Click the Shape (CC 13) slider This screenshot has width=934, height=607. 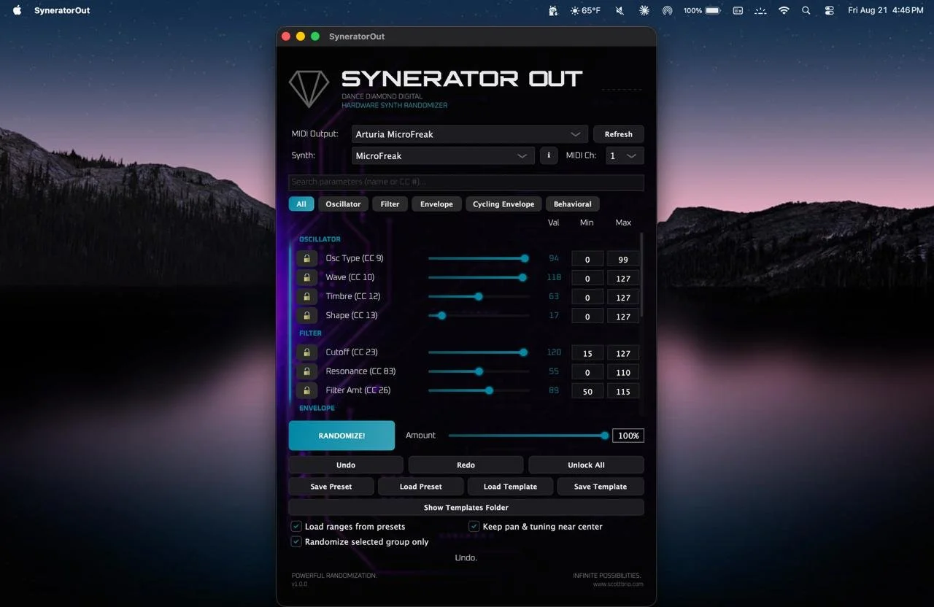click(x=479, y=315)
